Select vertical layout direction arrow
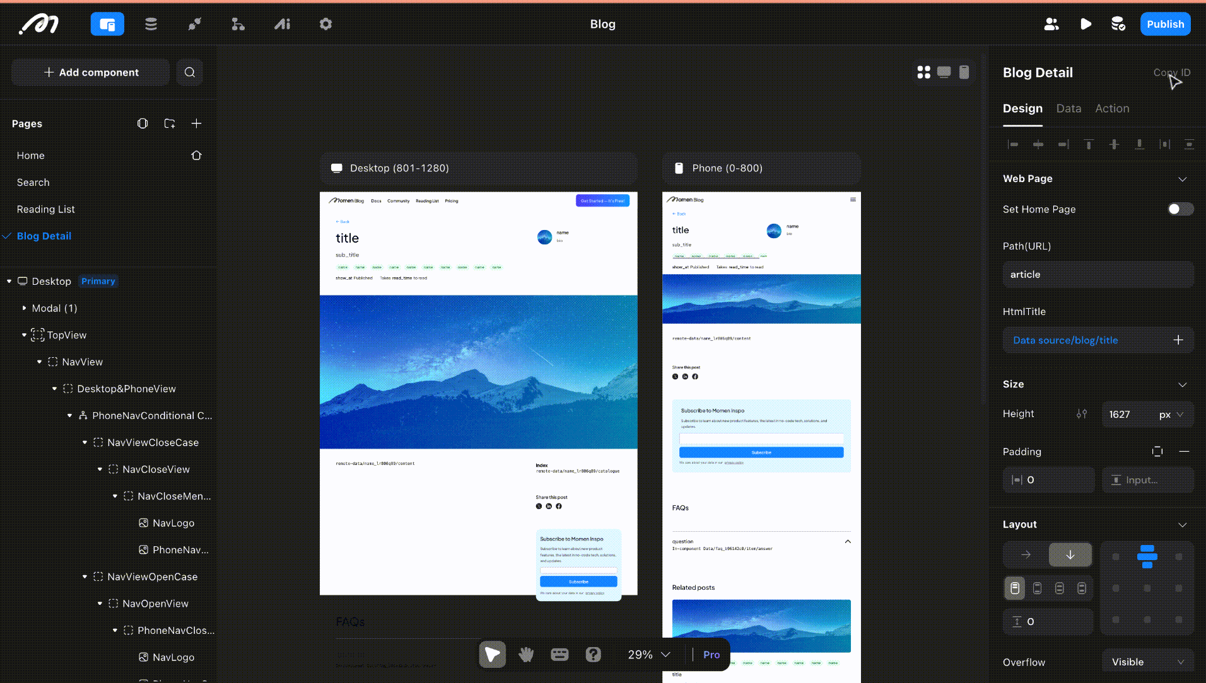Screen dimensions: 1206x683 1070,555
